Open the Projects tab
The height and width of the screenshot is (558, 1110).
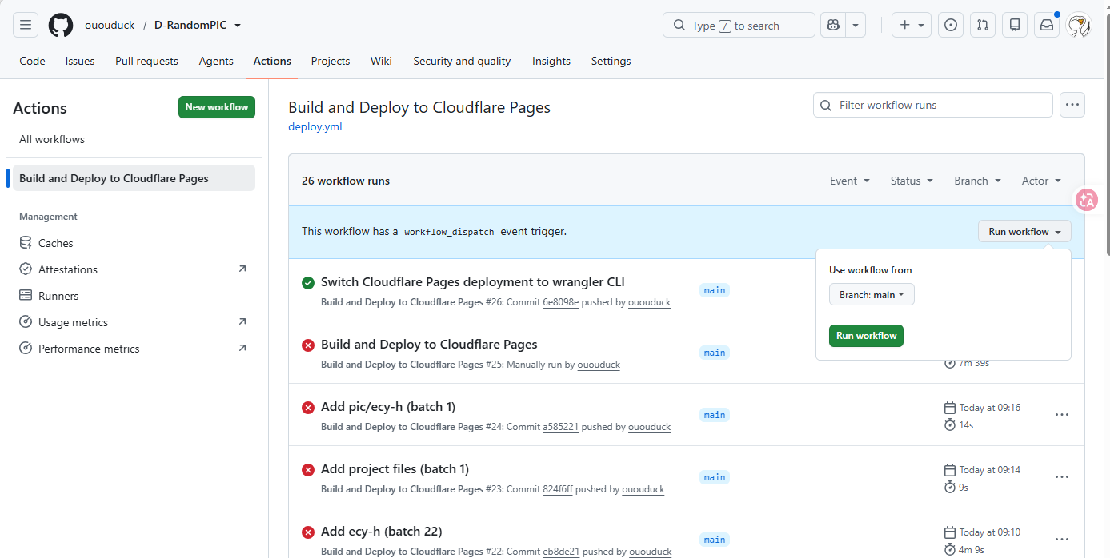click(331, 61)
